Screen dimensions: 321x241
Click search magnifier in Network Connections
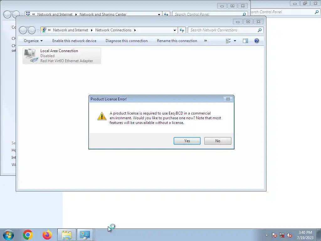tap(260, 30)
